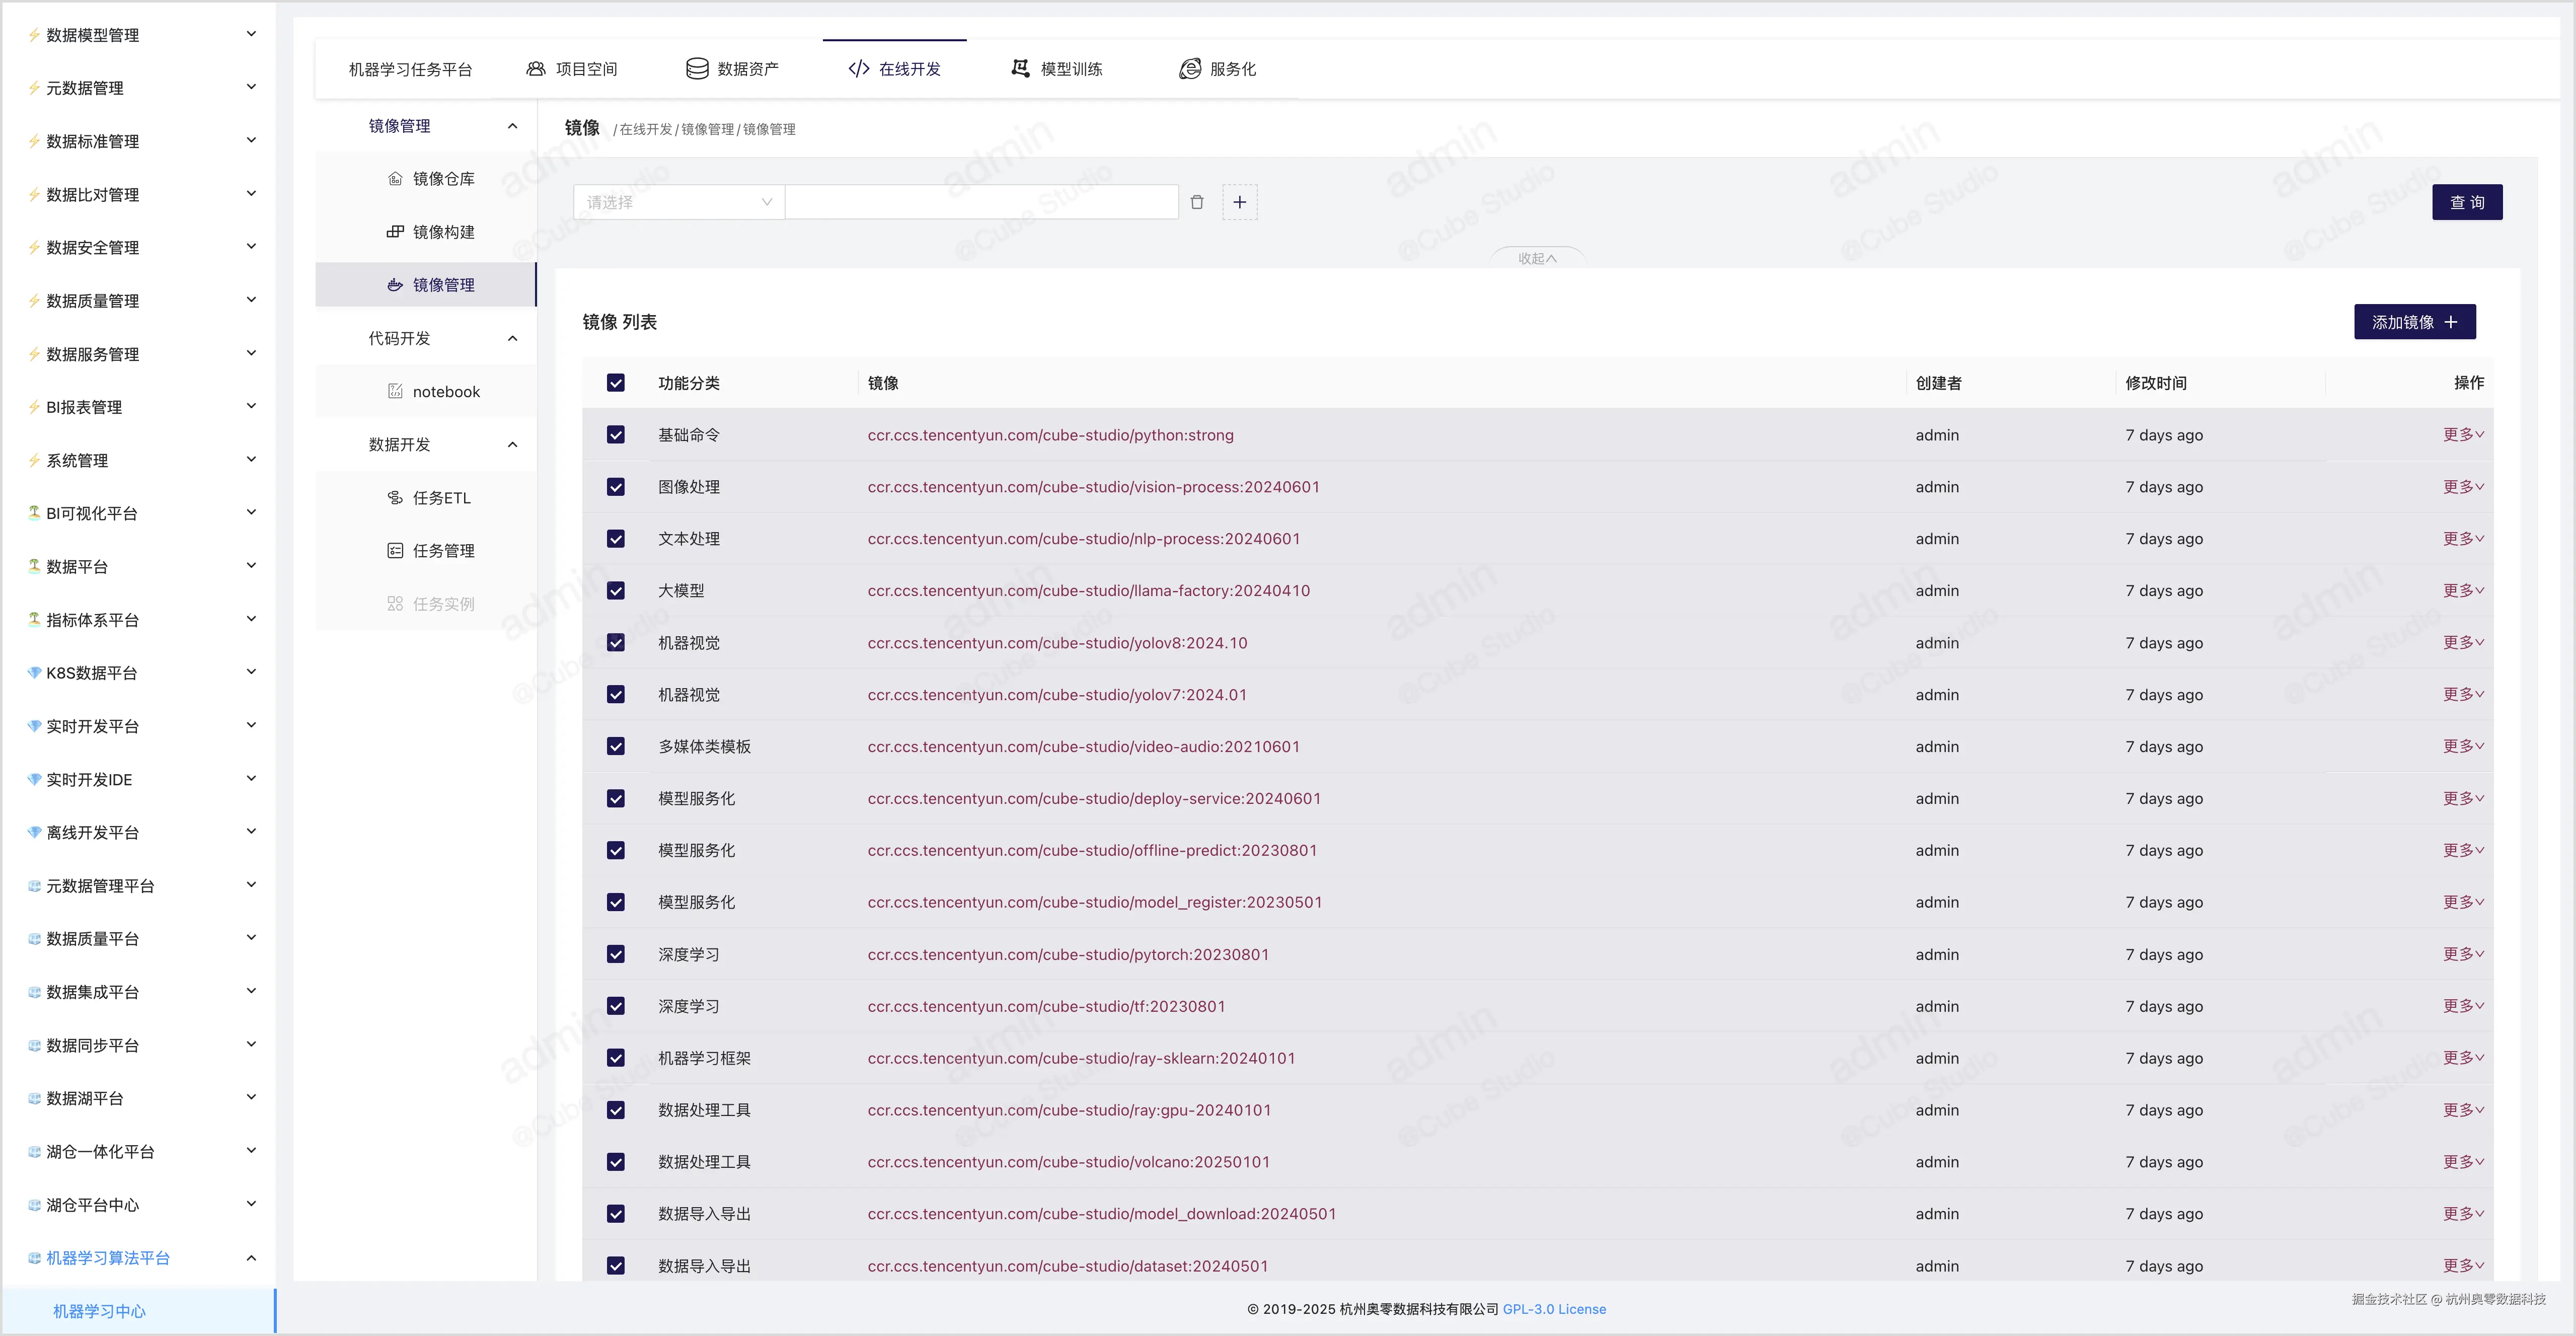This screenshot has width=2576, height=1336.
Task: Uncheck the yolov8:2024.10 row checkbox
Action: point(616,643)
